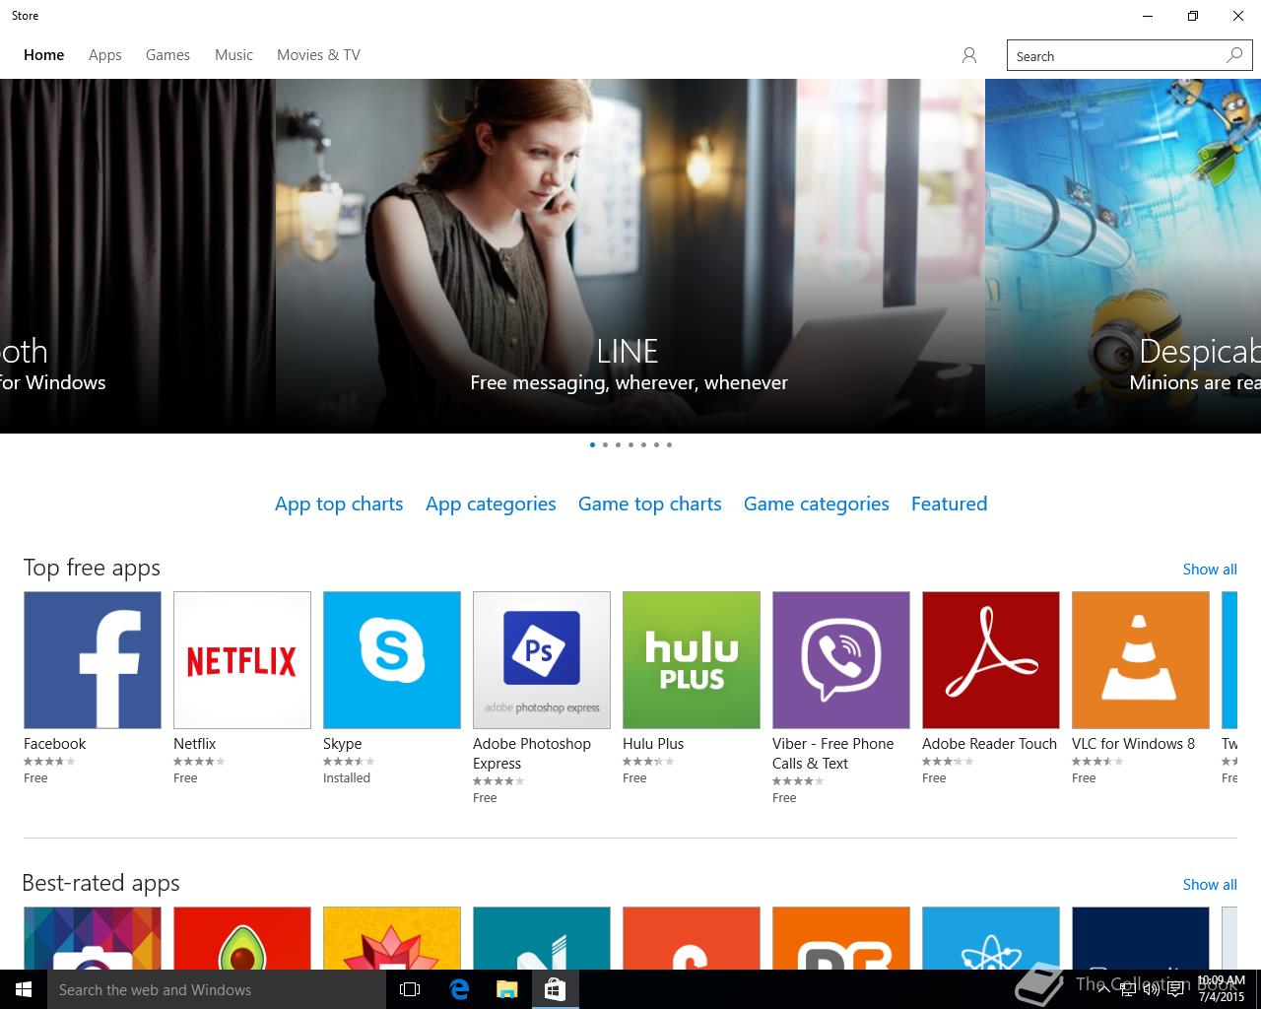The image size is (1261, 1009).
Task: Switch to the Games tab
Action: [167, 55]
